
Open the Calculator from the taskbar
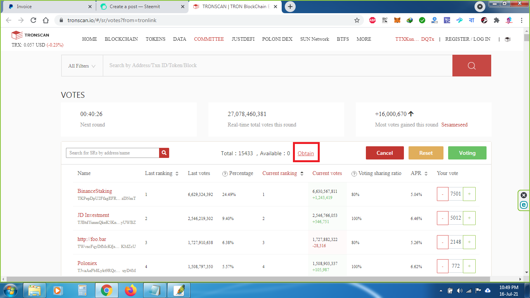tap(82, 290)
